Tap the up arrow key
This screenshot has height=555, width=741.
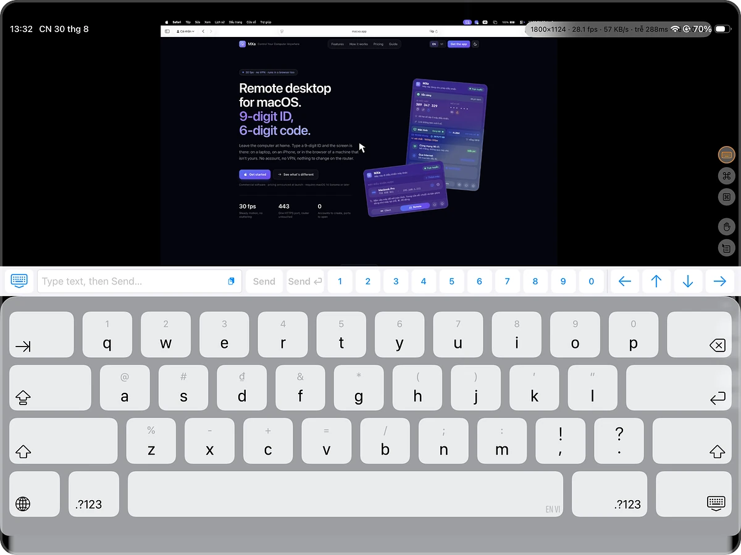tap(656, 281)
